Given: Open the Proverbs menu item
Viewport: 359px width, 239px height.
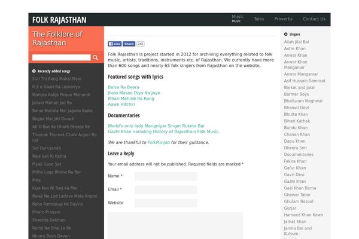Looking at the screenshot, I should point(283,19).
